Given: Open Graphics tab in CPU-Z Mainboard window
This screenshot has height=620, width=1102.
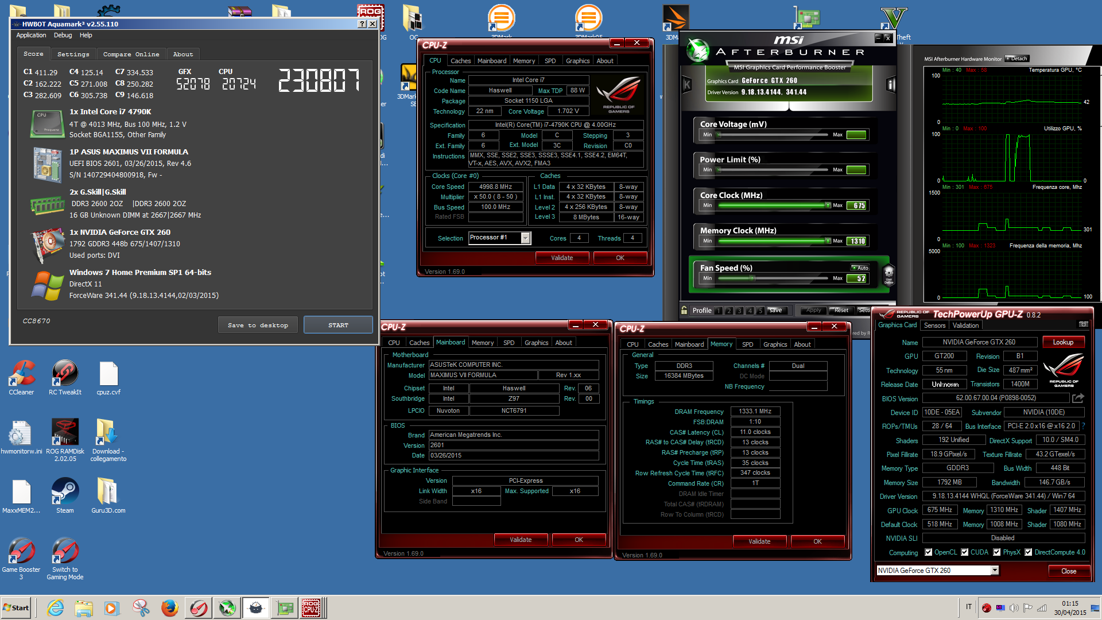Looking at the screenshot, I should (536, 343).
